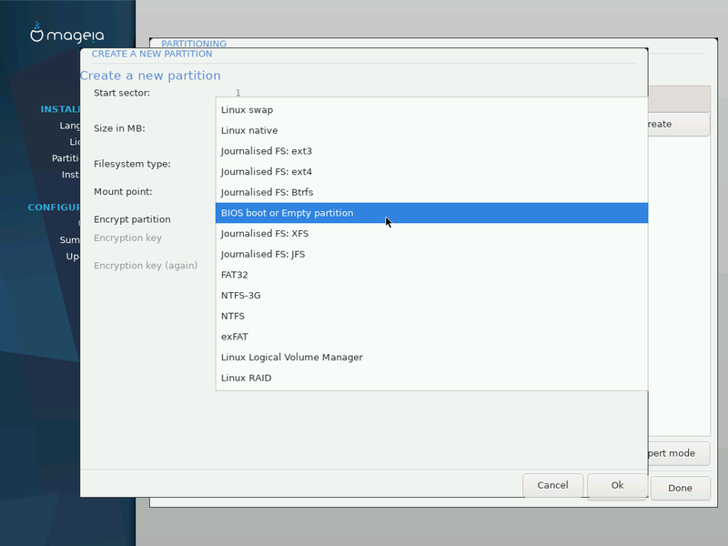
Task: Choose Journalised FS: Btrfs
Action: [x=267, y=192]
